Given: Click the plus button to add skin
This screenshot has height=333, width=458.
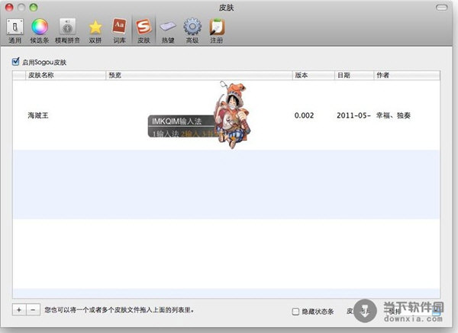Looking at the screenshot, I should [18, 310].
